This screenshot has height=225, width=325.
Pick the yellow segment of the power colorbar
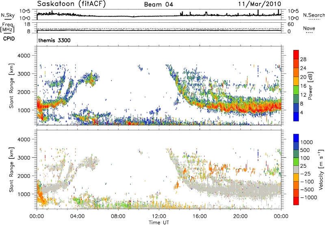click(296, 81)
